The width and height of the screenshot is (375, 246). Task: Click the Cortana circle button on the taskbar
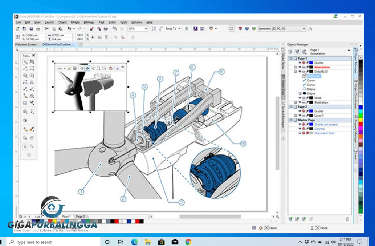pyautogui.click(x=107, y=242)
